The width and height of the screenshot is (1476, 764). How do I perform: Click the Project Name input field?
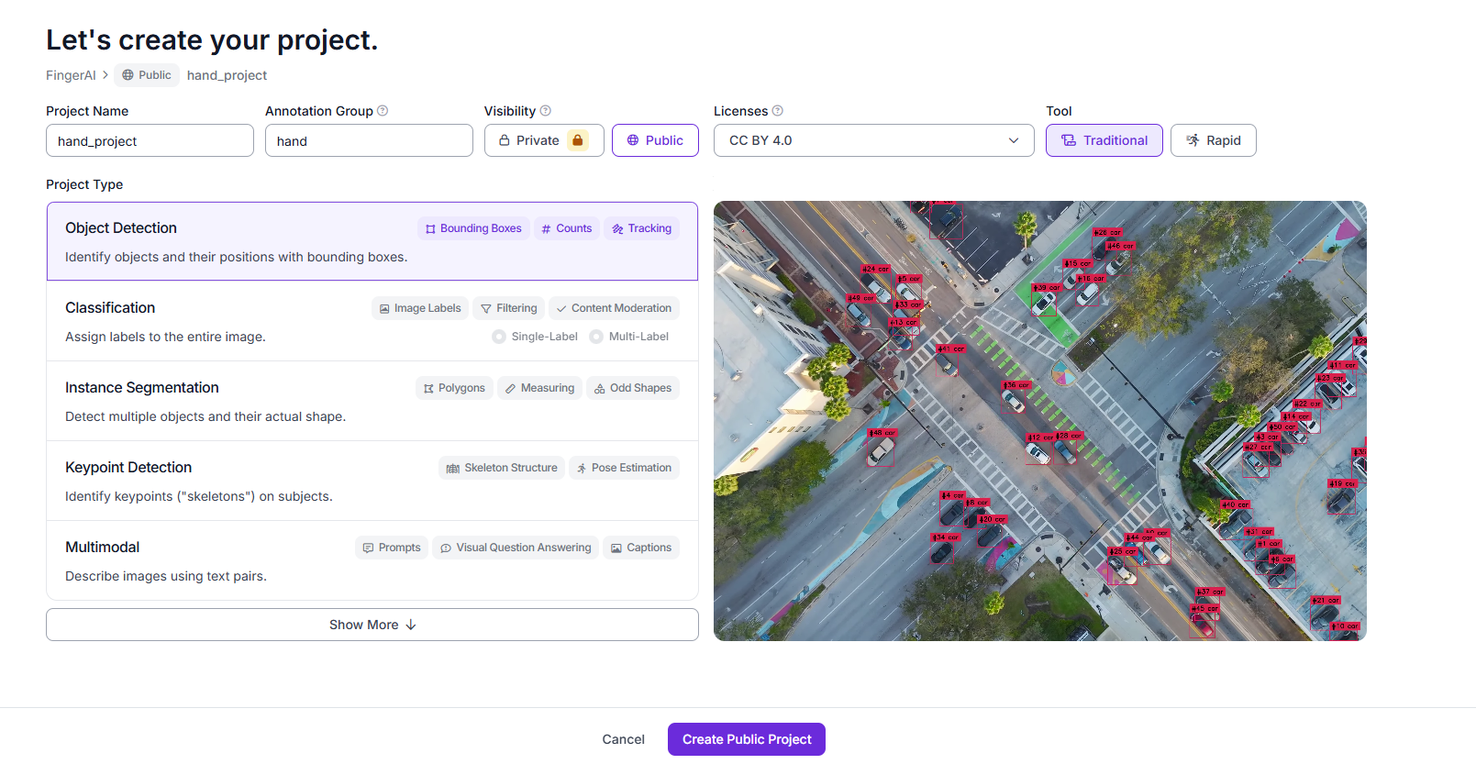(x=150, y=141)
